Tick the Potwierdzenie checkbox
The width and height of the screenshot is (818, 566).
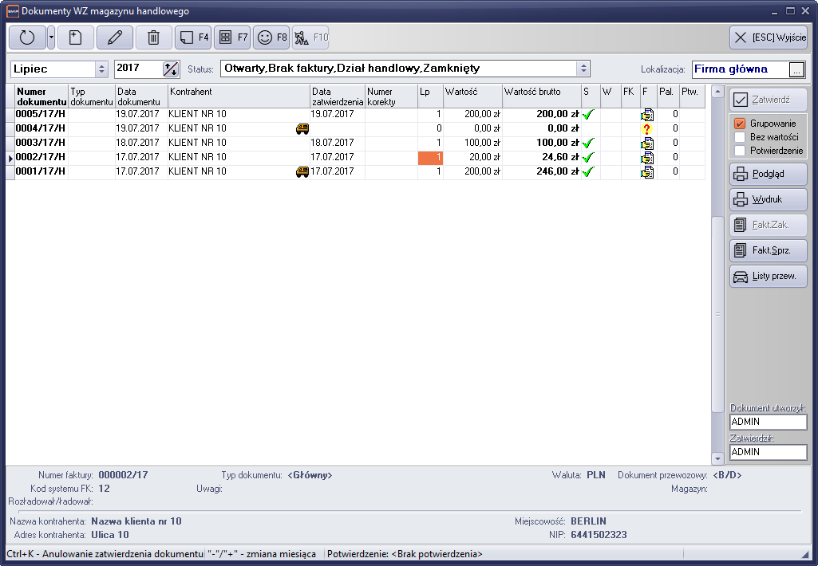pos(740,151)
